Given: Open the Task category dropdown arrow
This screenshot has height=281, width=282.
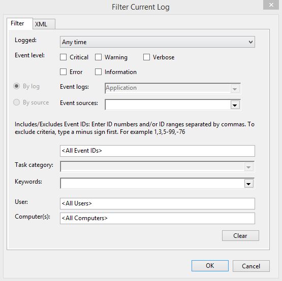Looking at the screenshot, I should click(x=249, y=167).
